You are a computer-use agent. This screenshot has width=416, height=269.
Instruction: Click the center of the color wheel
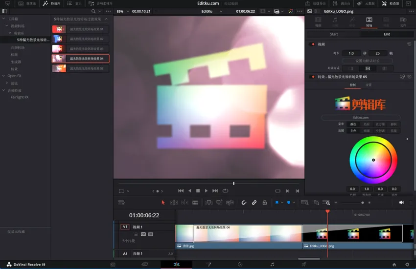click(x=373, y=160)
